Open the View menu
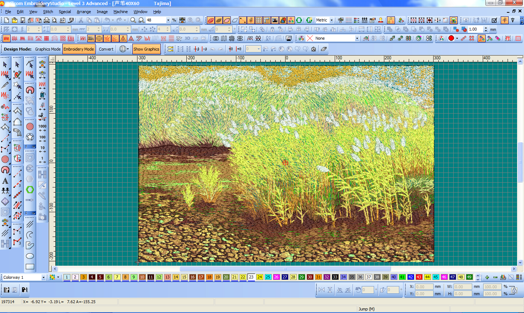 (33, 12)
